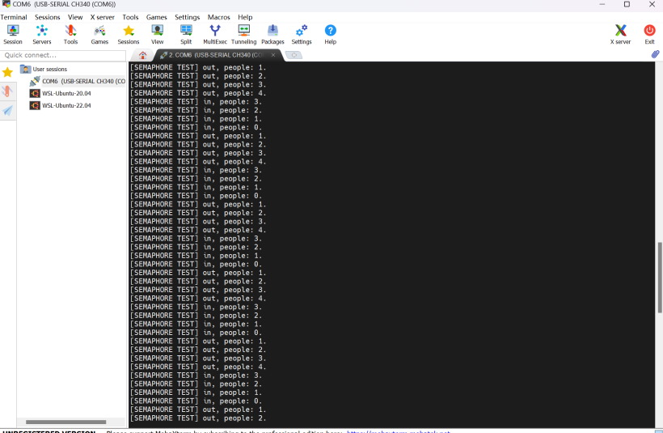Open the Macros menu
The height and width of the screenshot is (433, 663).
[218, 17]
